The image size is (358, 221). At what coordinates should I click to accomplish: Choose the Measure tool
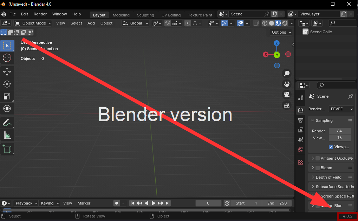7,135
